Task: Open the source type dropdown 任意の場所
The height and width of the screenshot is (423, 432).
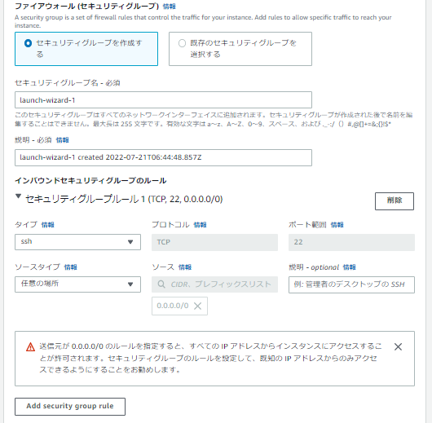Action: tap(77, 284)
